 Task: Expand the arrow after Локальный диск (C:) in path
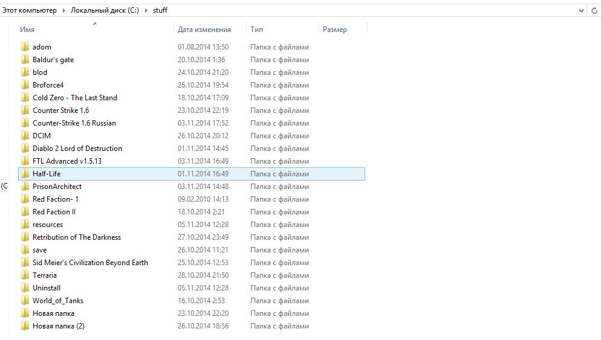pyautogui.click(x=146, y=10)
